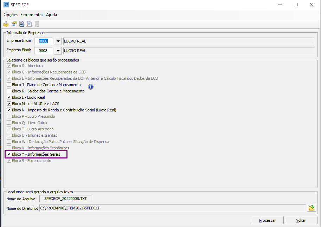Screen dimensions: 321x227
Task: Click the text document toolbar icon
Action: [21, 24]
